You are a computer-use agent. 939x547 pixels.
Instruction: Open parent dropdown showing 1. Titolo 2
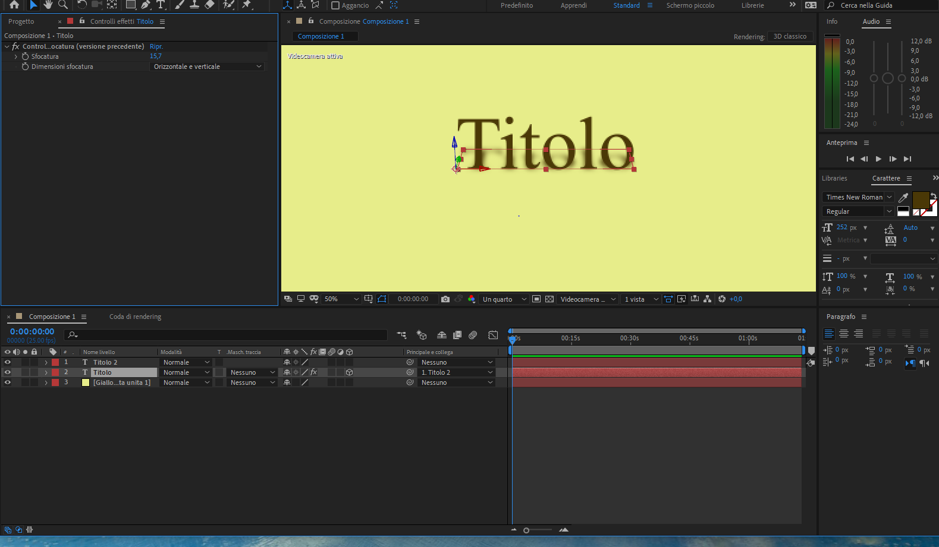click(457, 372)
